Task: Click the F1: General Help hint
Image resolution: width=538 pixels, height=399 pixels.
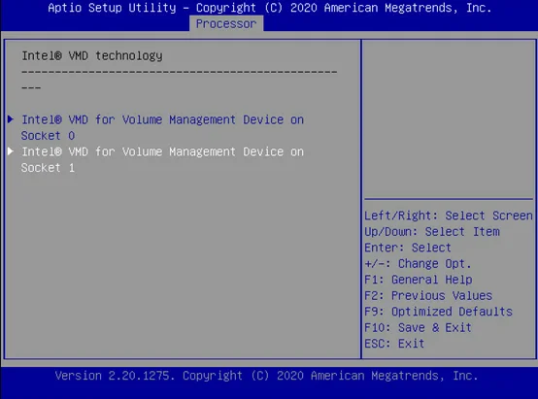Action: coord(419,280)
